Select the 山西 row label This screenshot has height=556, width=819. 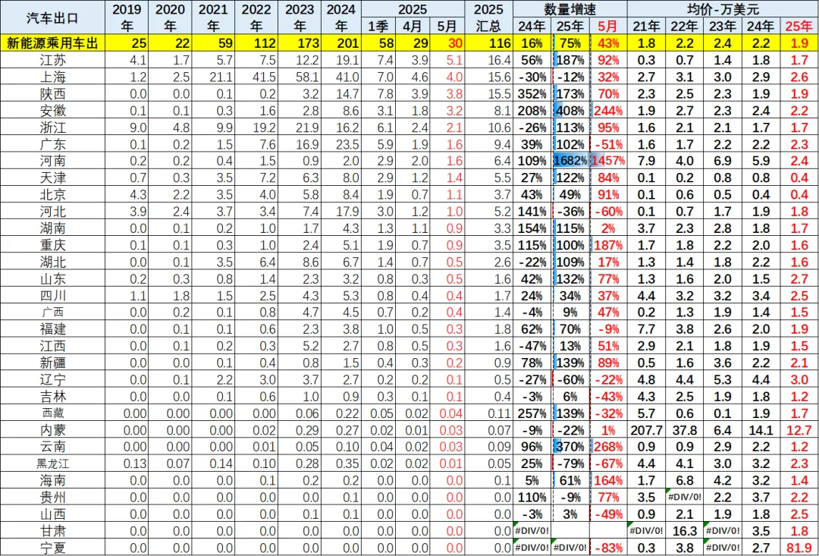click(53, 514)
